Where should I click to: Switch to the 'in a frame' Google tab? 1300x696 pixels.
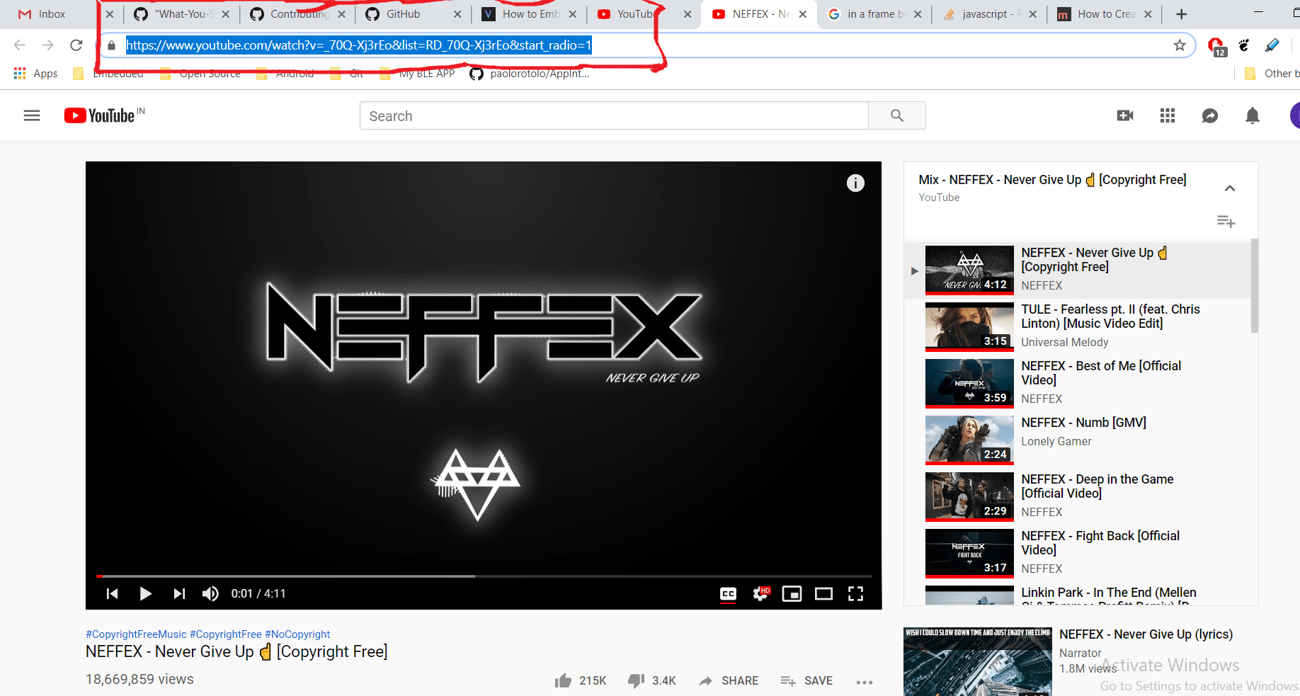[x=874, y=14]
